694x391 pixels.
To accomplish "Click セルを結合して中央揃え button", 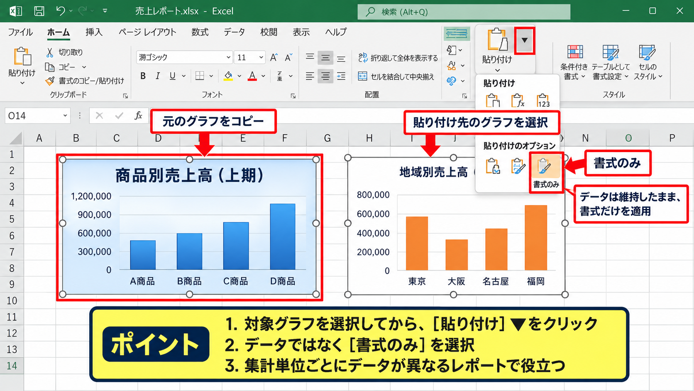I will (x=396, y=76).
